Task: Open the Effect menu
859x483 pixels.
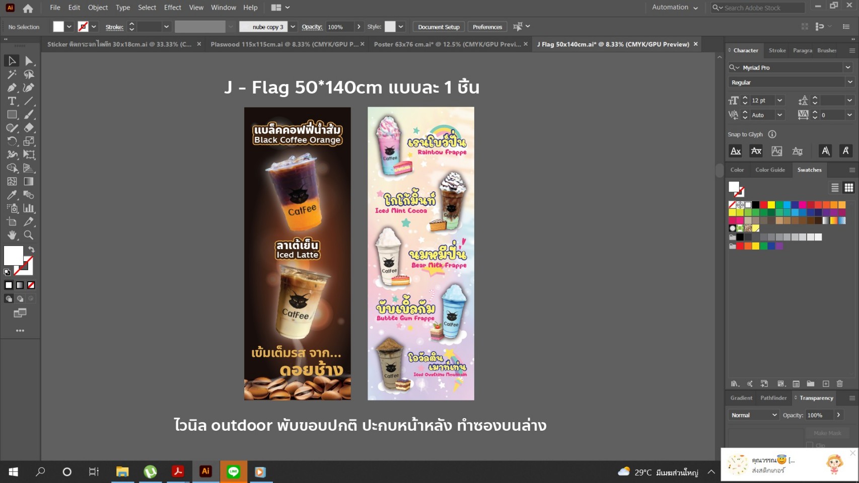Action: pos(172,8)
